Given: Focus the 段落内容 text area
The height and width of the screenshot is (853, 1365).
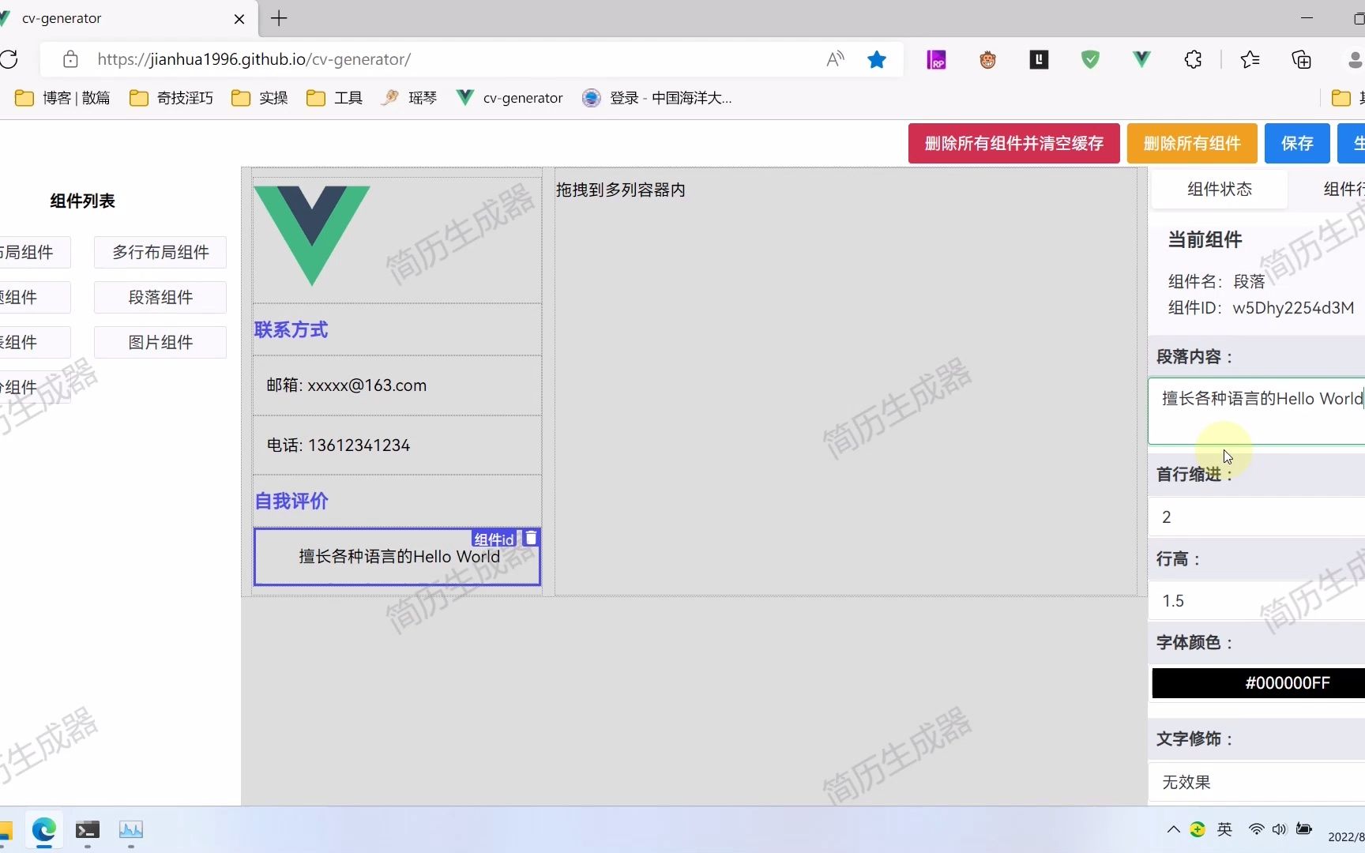Looking at the screenshot, I should tap(1257, 411).
